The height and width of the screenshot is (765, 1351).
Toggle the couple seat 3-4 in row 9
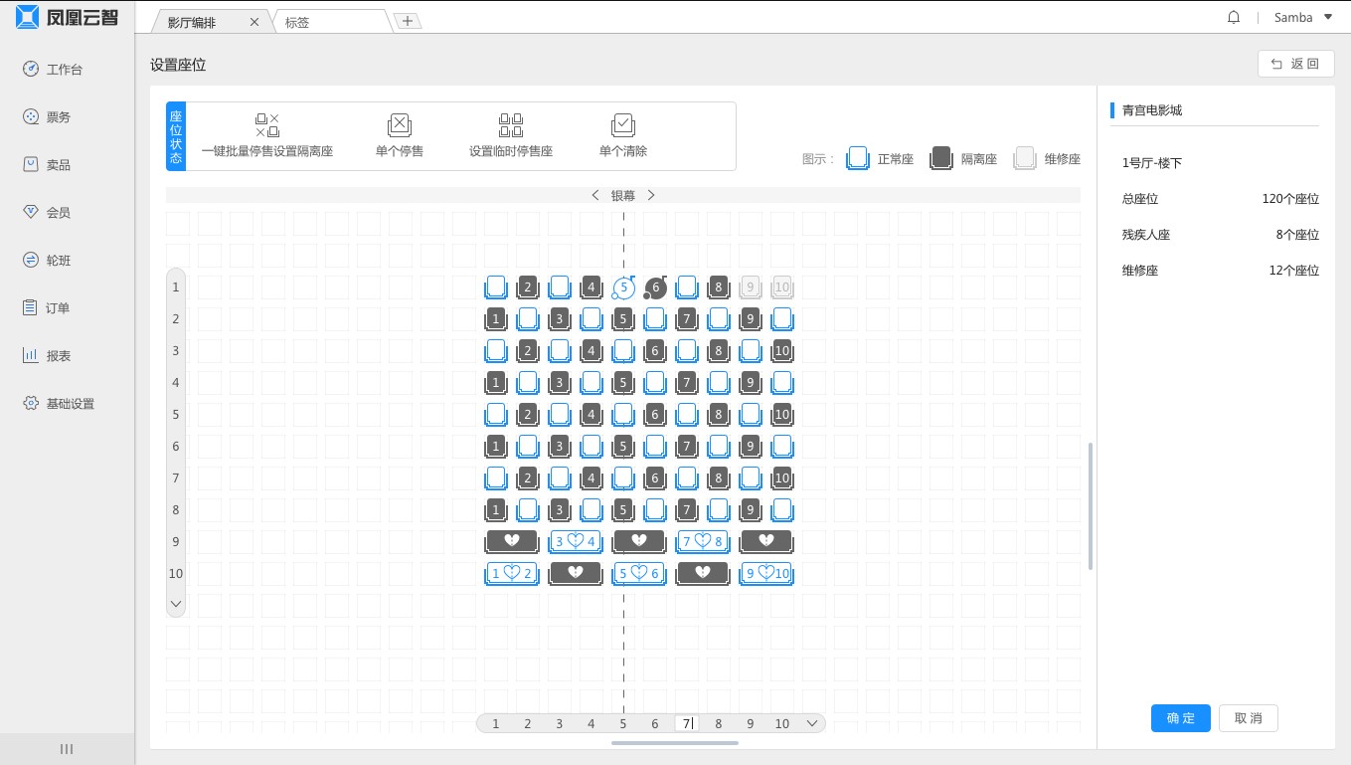coord(575,542)
